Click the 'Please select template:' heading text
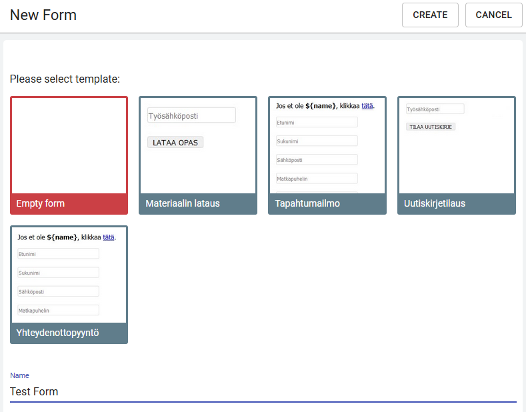Viewport: 526px width, 412px height. 65,79
